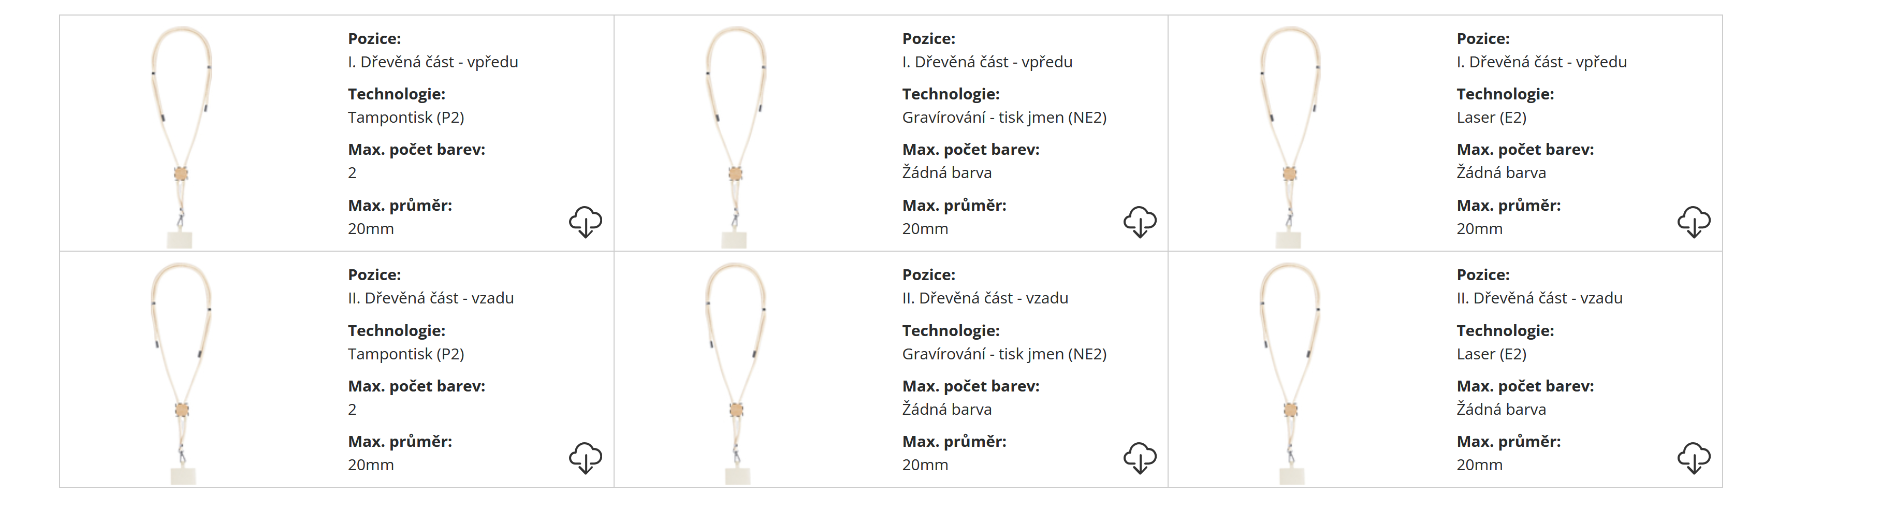Click "Tampontisk (P2)" text in the vpředu card
1880x508 pixels.
(406, 118)
